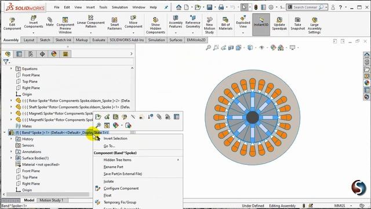Open DisplayManager color-ball tab

[x=54, y=54]
